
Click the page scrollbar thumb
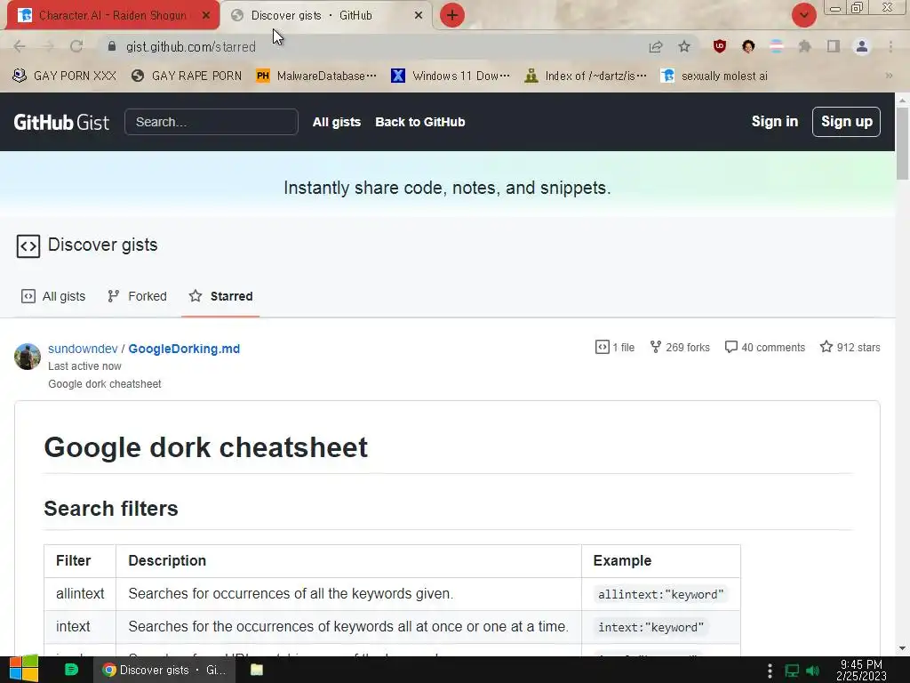(903, 143)
